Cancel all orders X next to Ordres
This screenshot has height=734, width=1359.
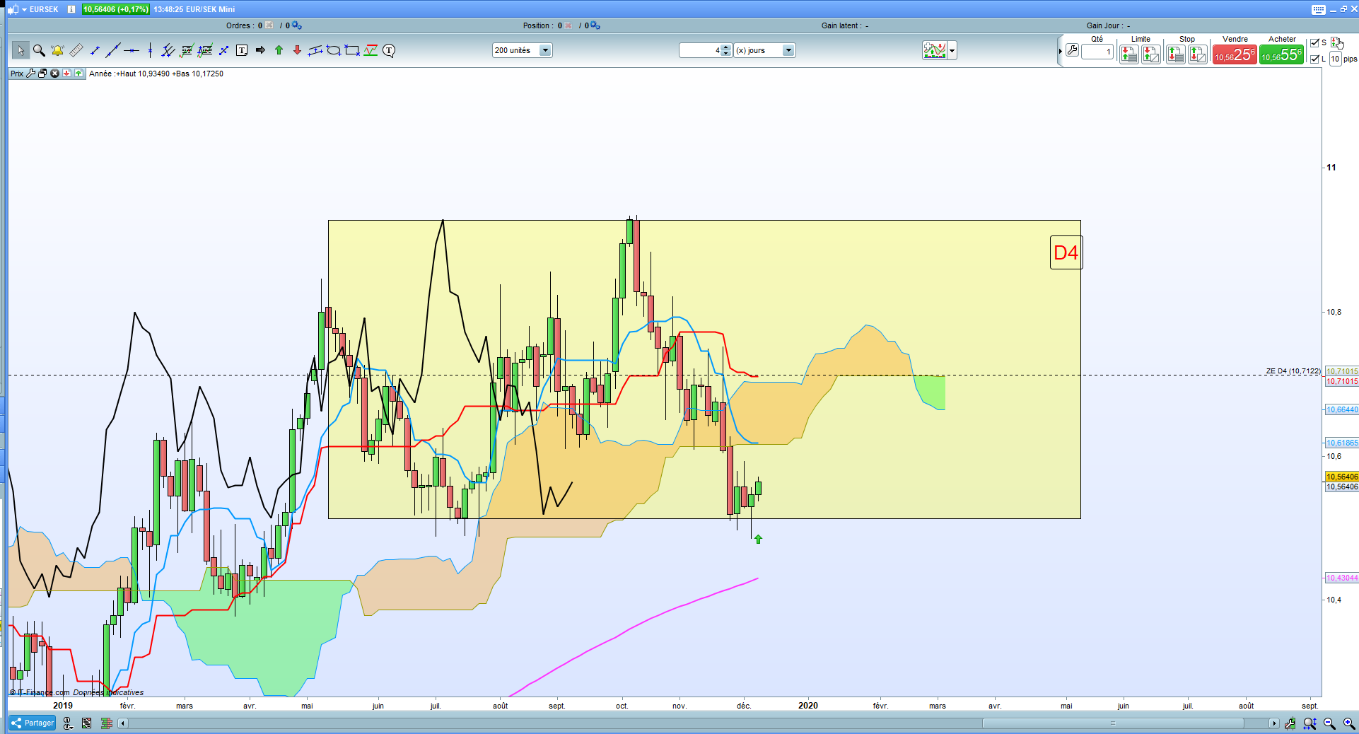pyautogui.click(x=269, y=25)
